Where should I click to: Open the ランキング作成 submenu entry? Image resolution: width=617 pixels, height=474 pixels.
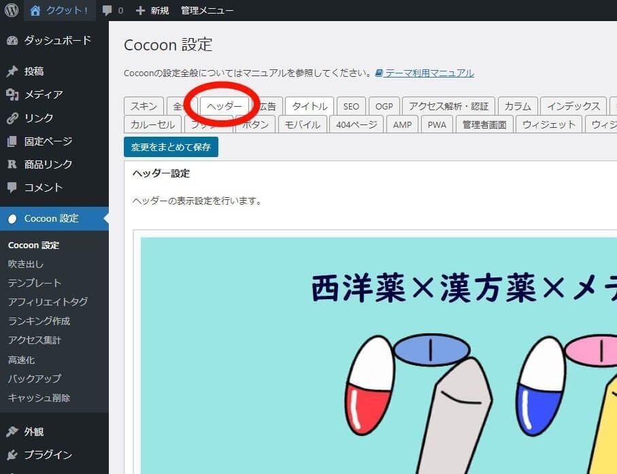click(x=39, y=321)
